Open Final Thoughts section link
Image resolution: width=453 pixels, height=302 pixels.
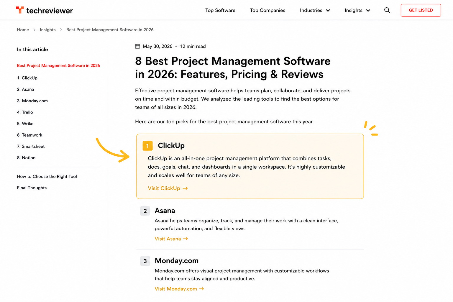pos(32,188)
